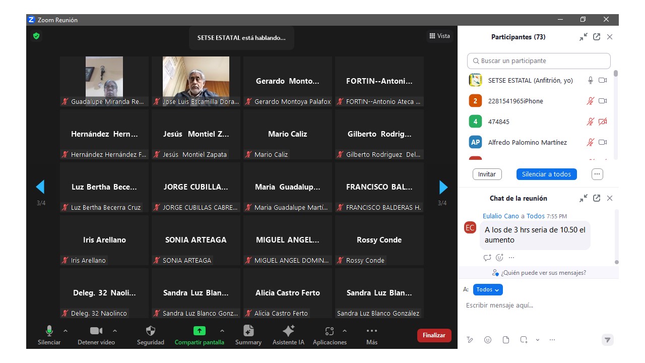Screen dimensions: 645x363
Task: Click the green encryption shield icon
Action: [x=36, y=36]
